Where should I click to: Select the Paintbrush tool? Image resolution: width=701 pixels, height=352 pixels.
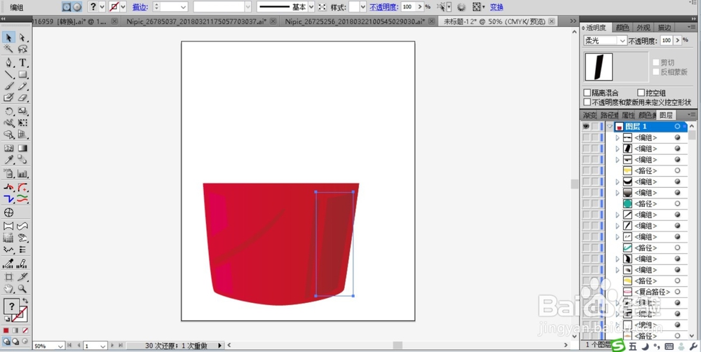point(8,86)
